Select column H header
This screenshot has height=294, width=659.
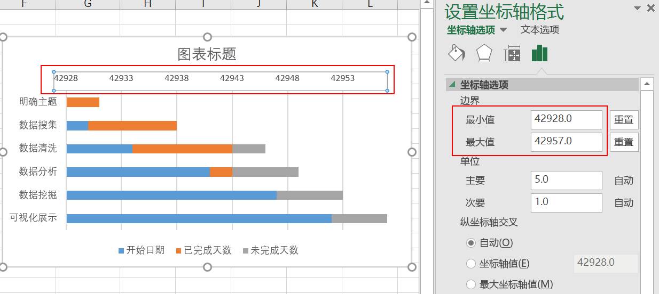point(148,4)
